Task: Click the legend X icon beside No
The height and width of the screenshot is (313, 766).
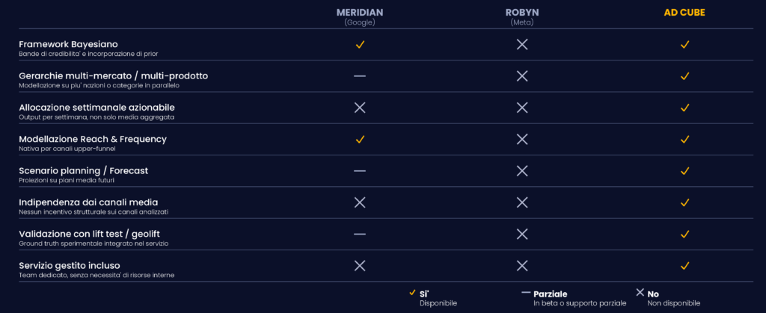Action: point(640,293)
